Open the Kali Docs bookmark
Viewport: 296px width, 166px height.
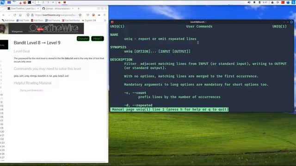[x=37, y=20]
